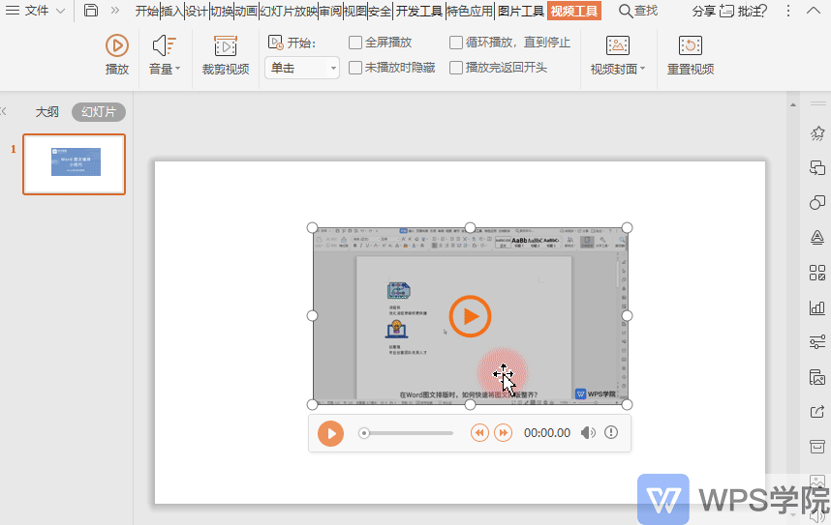The height and width of the screenshot is (525, 831).
Task: Open the File (文件) menu
Action: (35, 11)
